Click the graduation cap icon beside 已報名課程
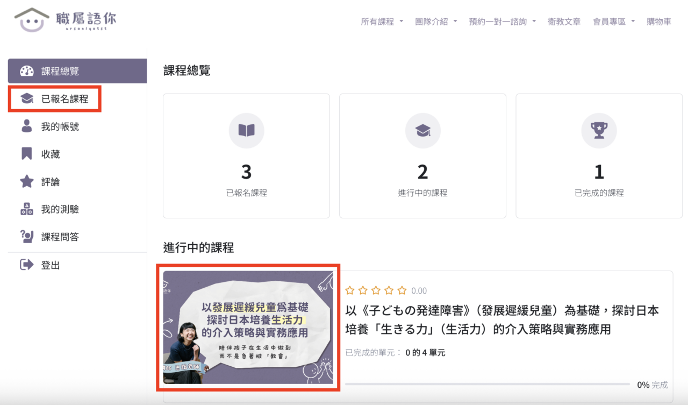 (27, 99)
